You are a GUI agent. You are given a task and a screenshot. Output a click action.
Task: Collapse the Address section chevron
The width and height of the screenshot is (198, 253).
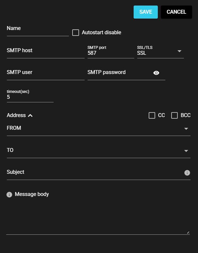point(30,115)
